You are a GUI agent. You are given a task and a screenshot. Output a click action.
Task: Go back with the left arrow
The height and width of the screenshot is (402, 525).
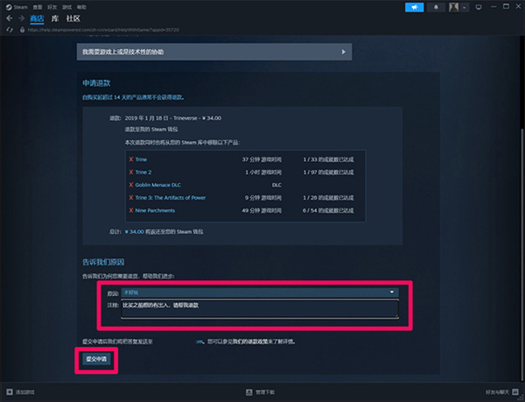pyautogui.click(x=9, y=18)
